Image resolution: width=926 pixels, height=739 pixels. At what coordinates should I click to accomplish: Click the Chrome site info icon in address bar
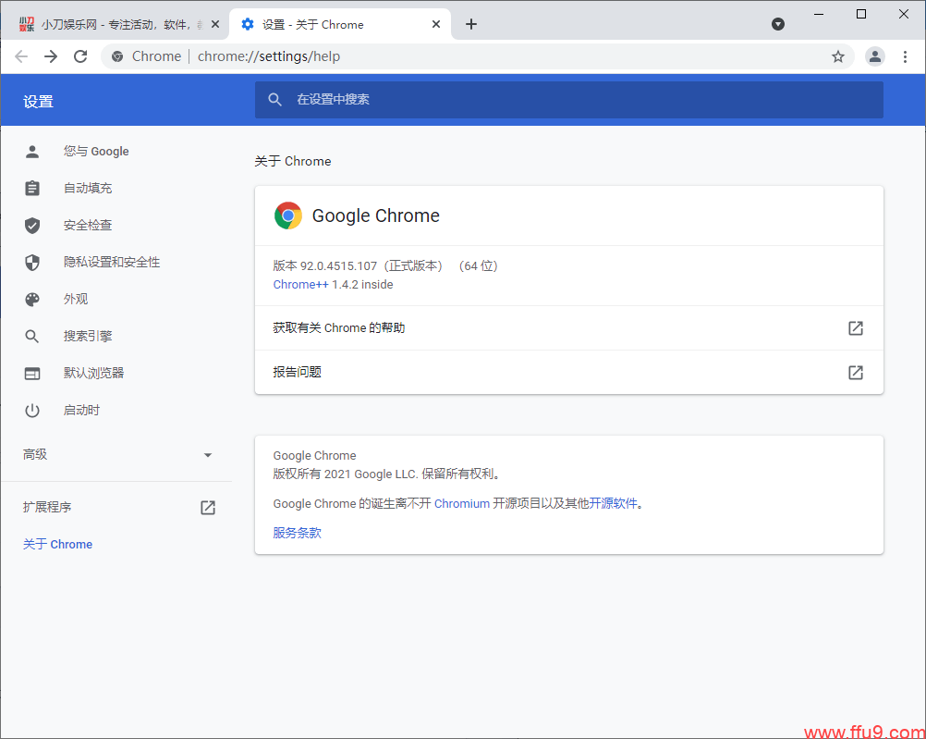117,56
